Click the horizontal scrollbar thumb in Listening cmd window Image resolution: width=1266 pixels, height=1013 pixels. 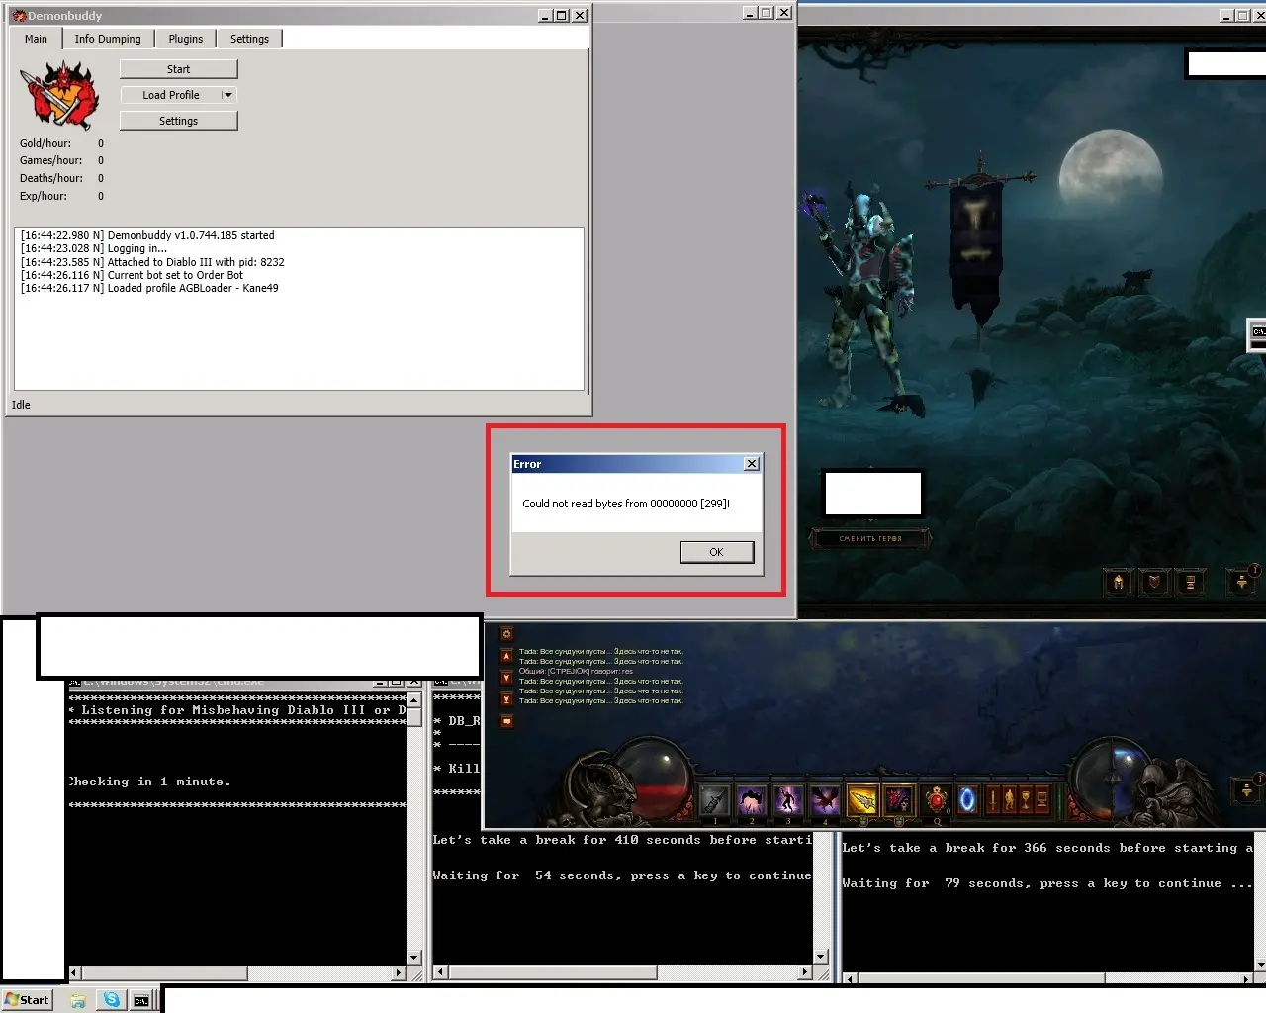tap(163, 973)
